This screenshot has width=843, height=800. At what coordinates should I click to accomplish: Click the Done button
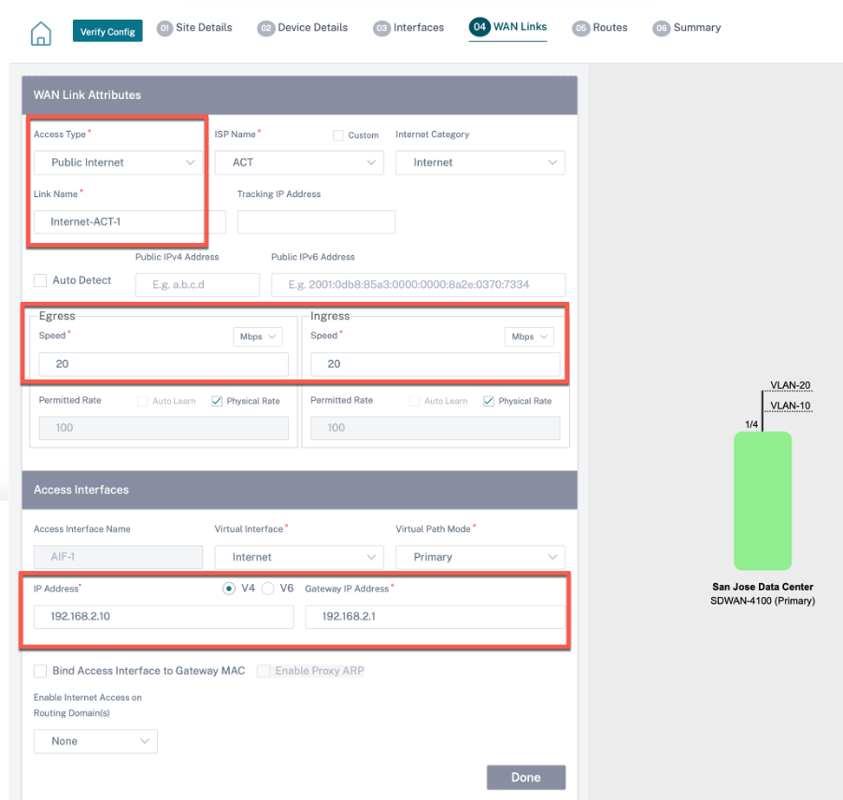tap(526, 778)
